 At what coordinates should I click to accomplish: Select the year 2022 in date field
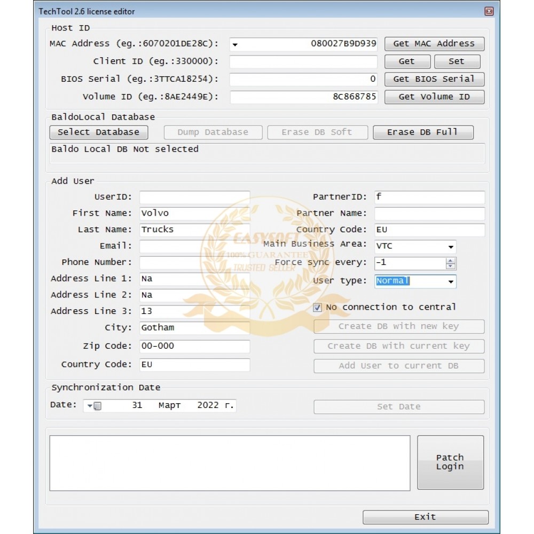click(x=208, y=405)
